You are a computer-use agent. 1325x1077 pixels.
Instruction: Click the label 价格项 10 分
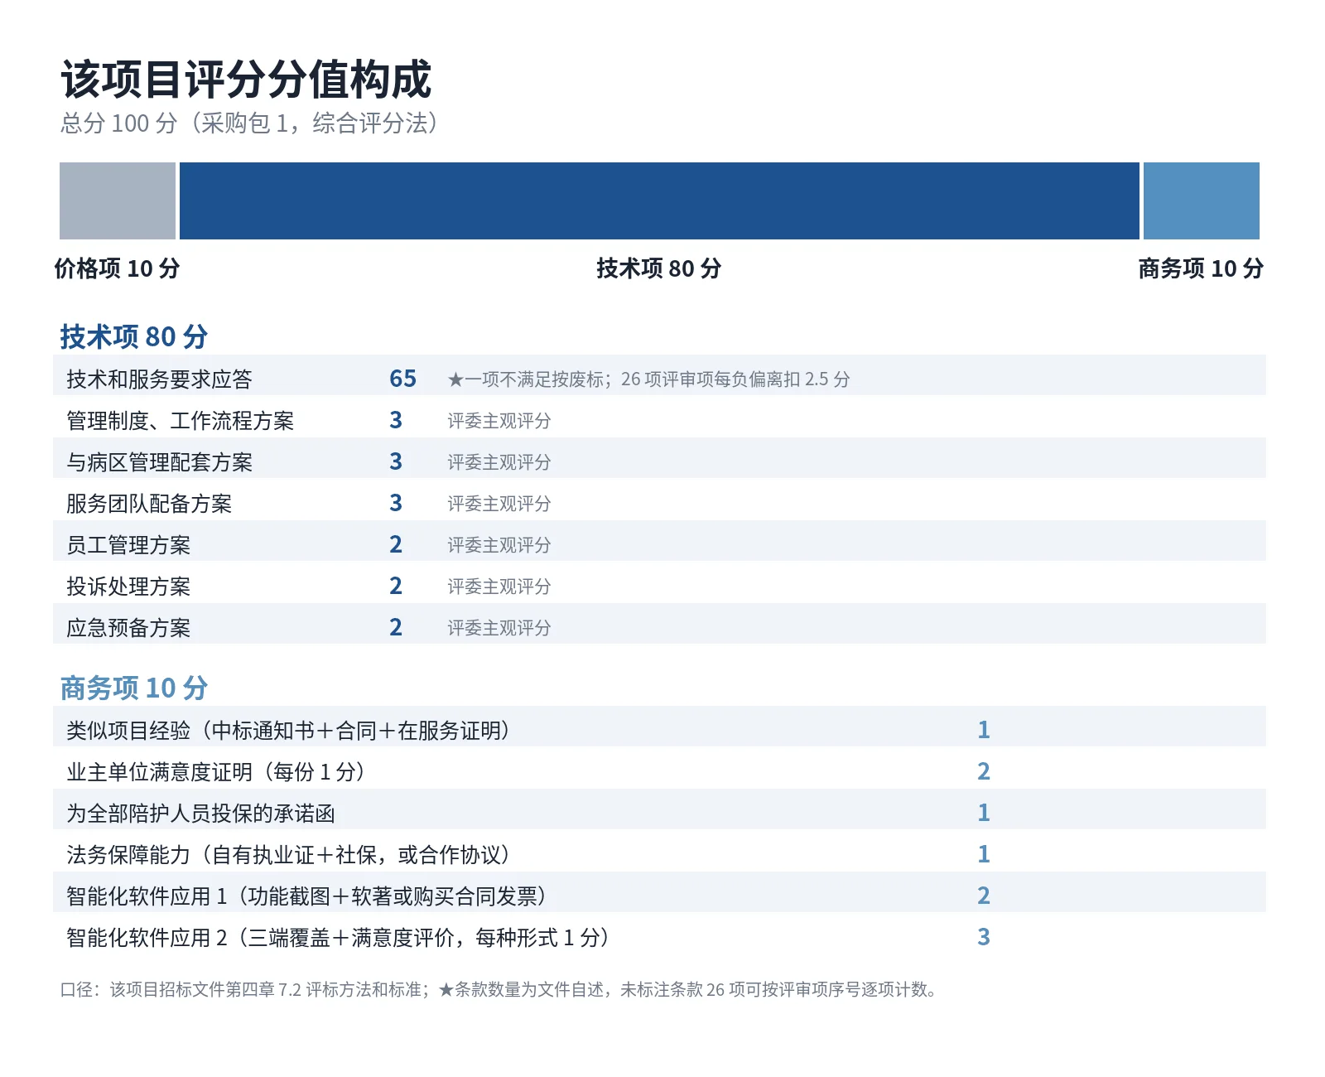(117, 268)
